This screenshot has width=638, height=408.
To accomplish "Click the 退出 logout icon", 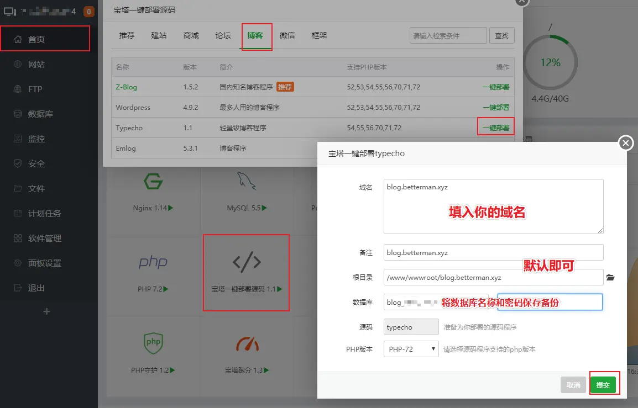I will 18,288.
